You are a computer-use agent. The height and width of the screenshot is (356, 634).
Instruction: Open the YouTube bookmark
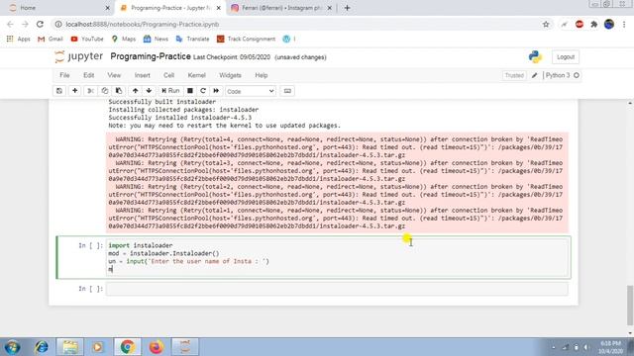click(87, 39)
